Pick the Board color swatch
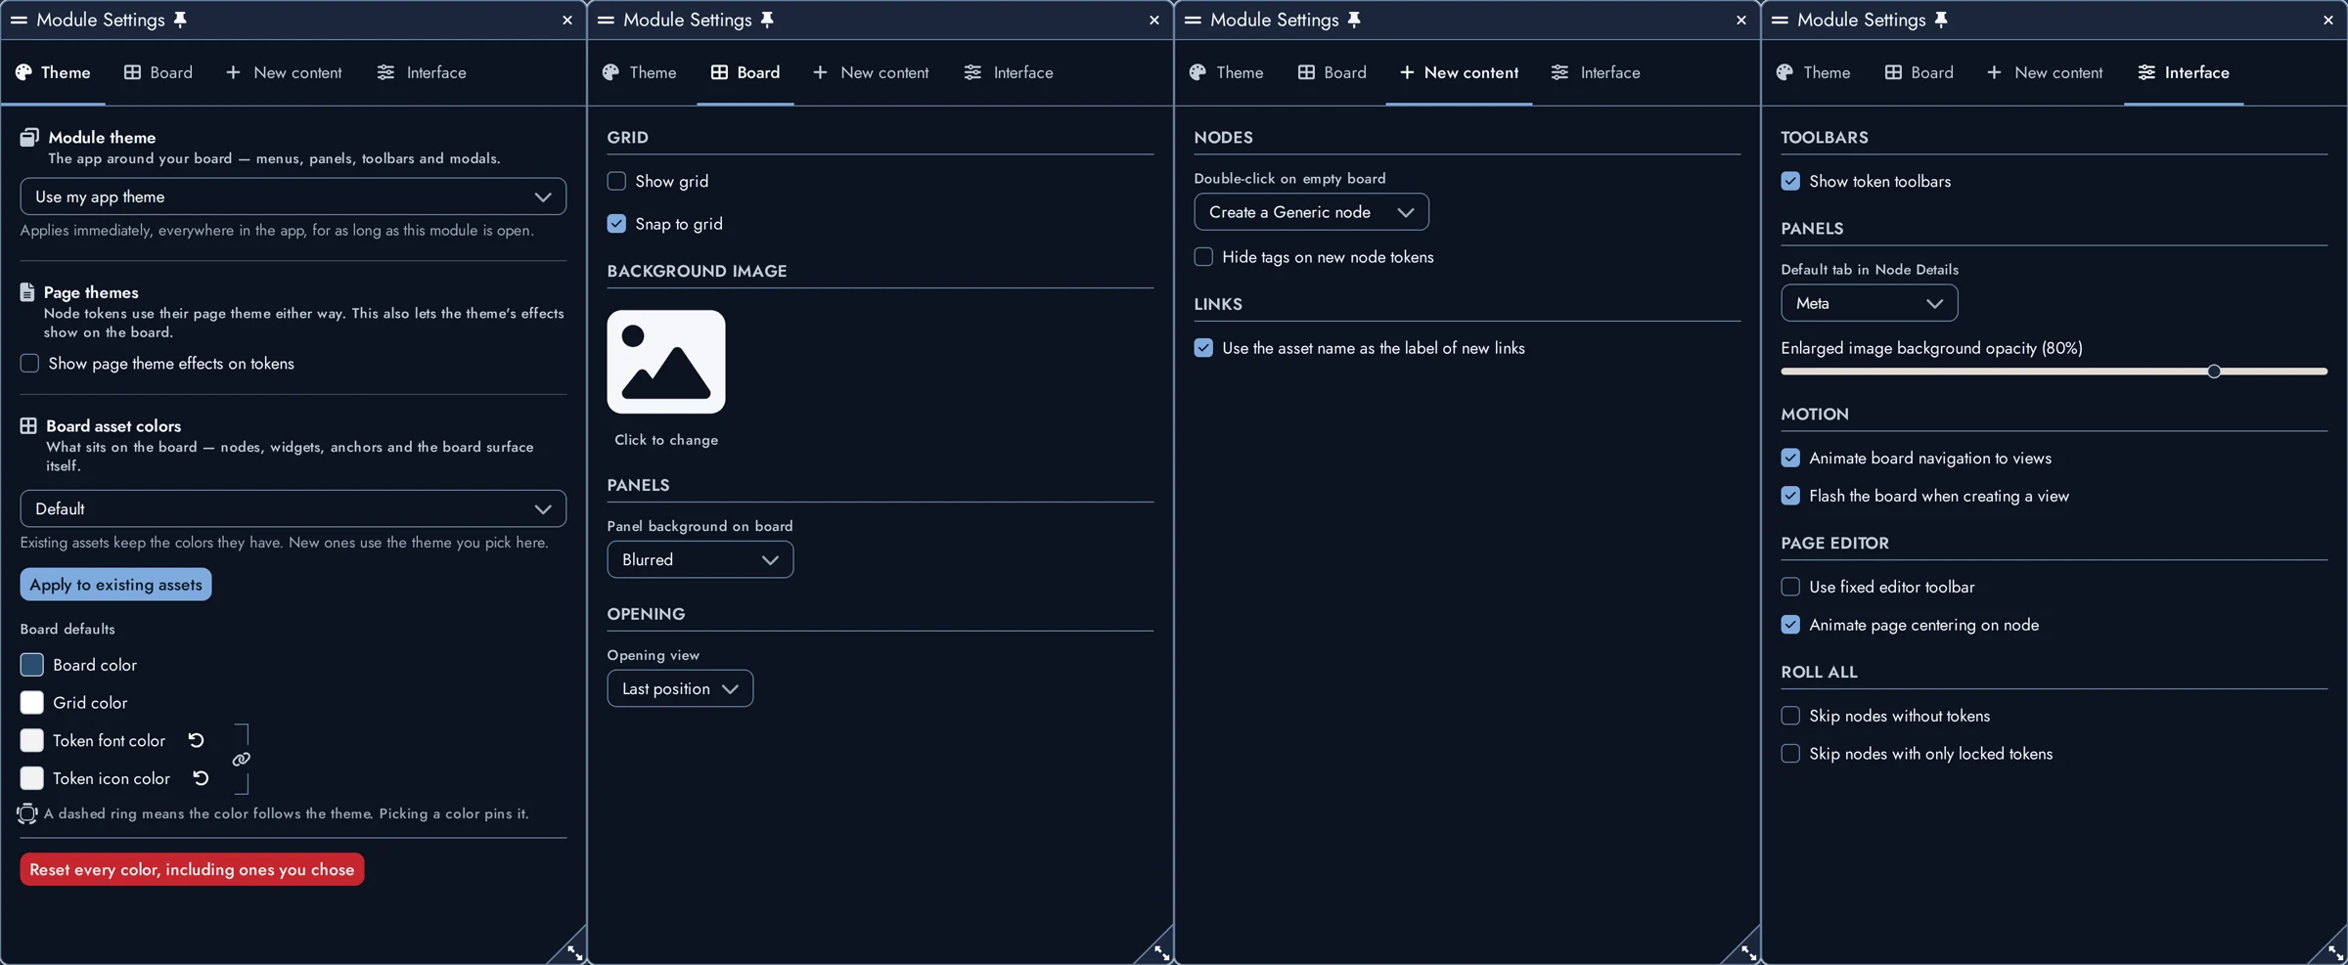2348x965 pixels. (32, 665)
